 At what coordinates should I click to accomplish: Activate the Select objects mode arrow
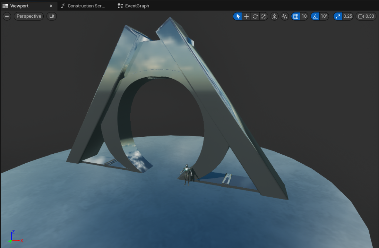(x=238, y=16)
